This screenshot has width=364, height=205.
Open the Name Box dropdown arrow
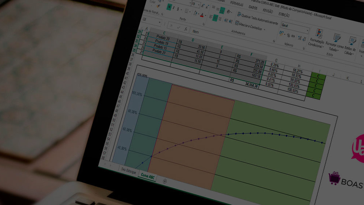[x=160, y=23]
